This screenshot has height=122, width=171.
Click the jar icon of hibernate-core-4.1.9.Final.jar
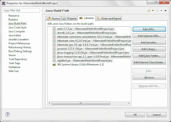pyautogui.click(x=54, y=41)
